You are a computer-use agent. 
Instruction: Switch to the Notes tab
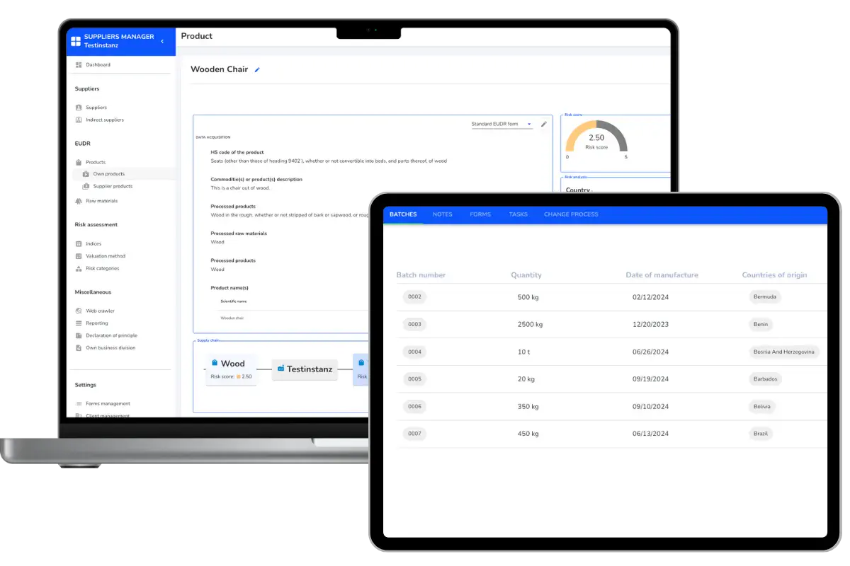point(442,214)
